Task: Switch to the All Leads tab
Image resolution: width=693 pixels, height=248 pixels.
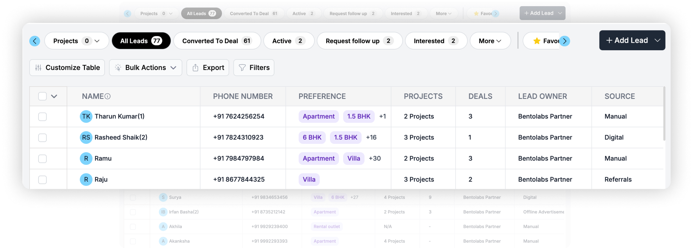Action: click(141, 41)
